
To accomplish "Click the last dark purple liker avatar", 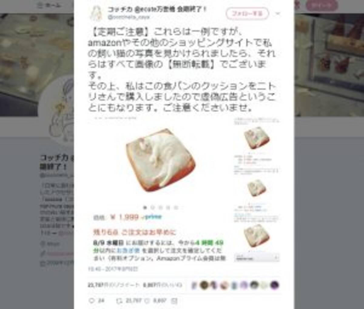I will pyautogui.click(x=275, y=285).
